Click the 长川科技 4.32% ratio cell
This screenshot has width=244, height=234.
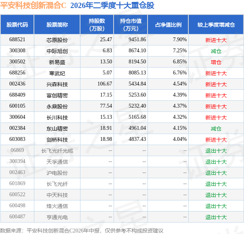pyautogui.click(x=180, y=117)
